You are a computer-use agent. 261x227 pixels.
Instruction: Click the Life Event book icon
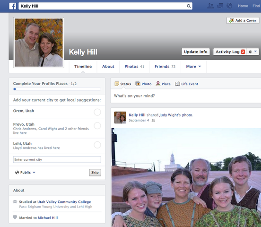click(x=177, y=84)
